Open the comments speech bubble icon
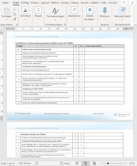Viewport: 137px width, 166px height. click(x=124, y=3)
